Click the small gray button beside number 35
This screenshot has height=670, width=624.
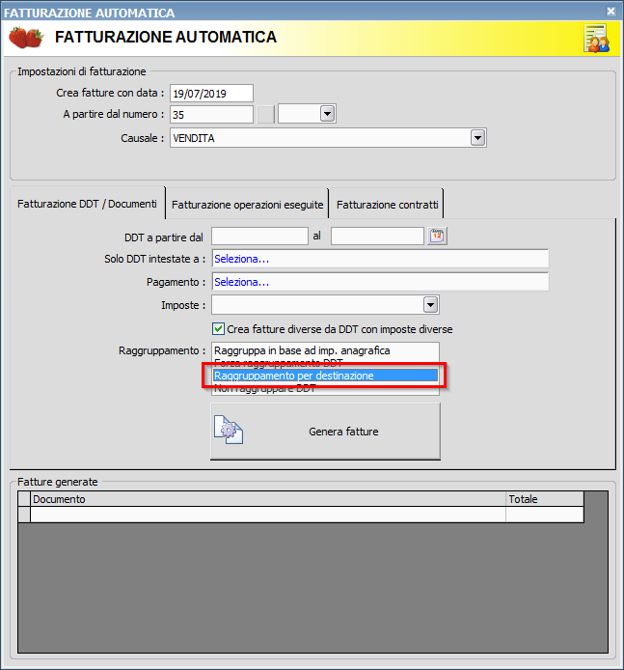coord(265,115)
